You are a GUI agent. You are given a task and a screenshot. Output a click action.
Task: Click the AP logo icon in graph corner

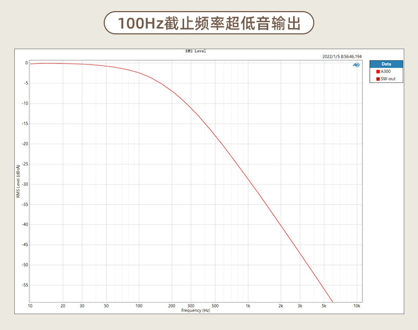coord(356,65)
